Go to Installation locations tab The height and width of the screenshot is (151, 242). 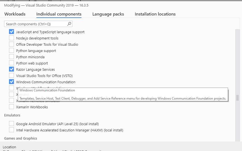point(155,14)
